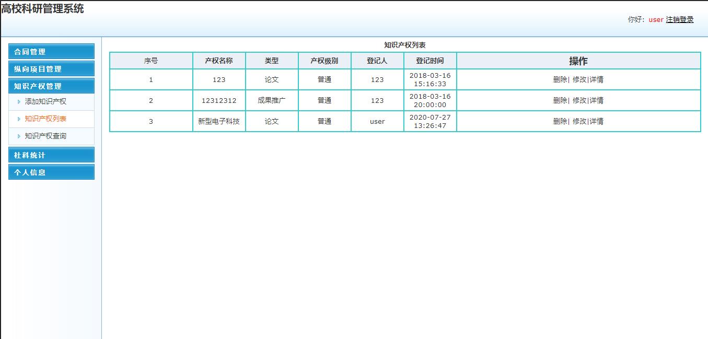Select the 知识产权管理 section header
Screen dimensions: 708x339
tap(51, 86)
